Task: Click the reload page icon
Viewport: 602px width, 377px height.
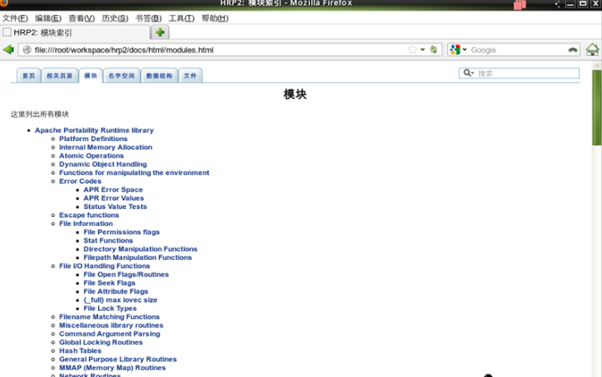Action: point(434,49)
